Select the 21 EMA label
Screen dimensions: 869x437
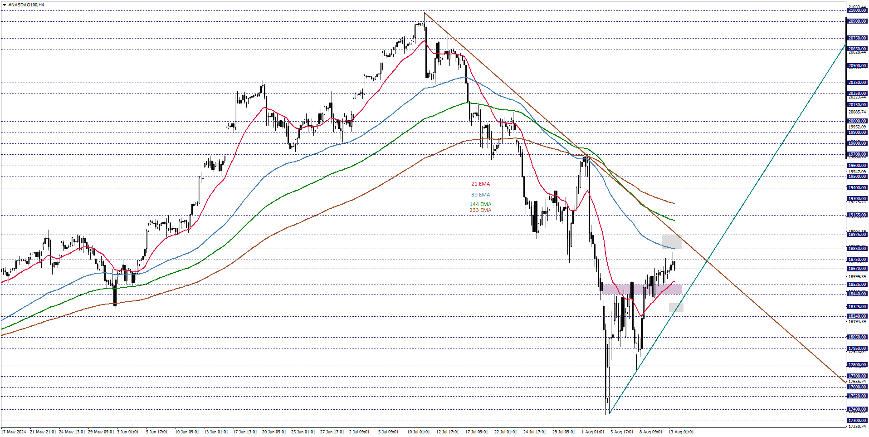tap(480, 184)
